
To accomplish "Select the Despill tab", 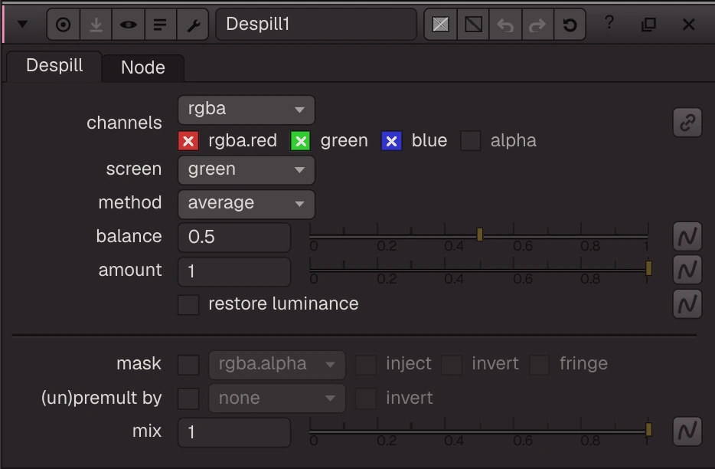I will pyautogui.click(x=54, y=66).
